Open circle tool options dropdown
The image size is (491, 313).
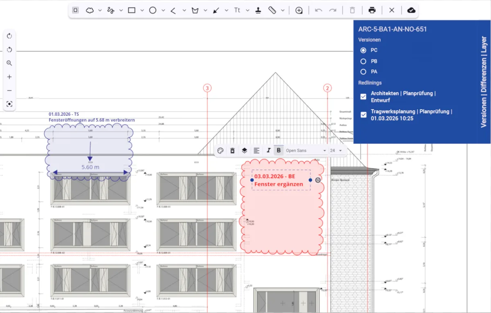click(163, 11)
